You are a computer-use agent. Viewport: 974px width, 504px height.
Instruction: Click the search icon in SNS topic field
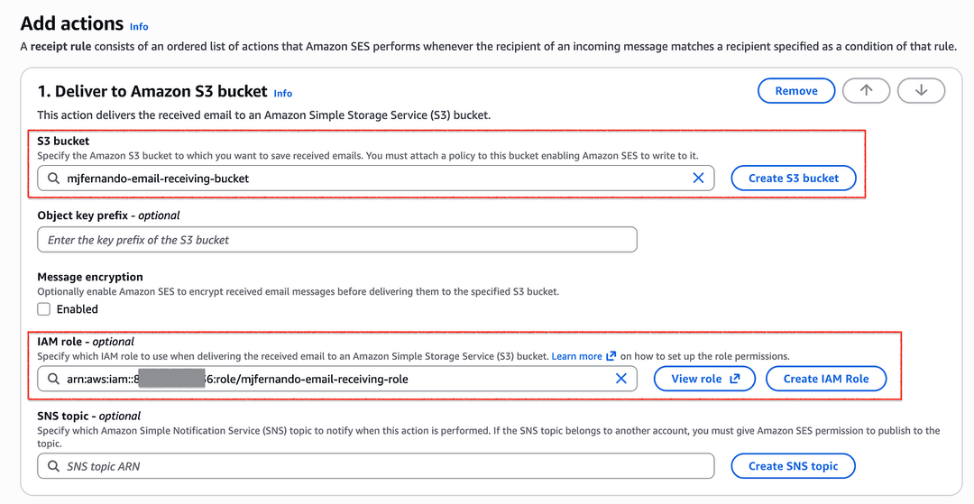tap(54, 466)
